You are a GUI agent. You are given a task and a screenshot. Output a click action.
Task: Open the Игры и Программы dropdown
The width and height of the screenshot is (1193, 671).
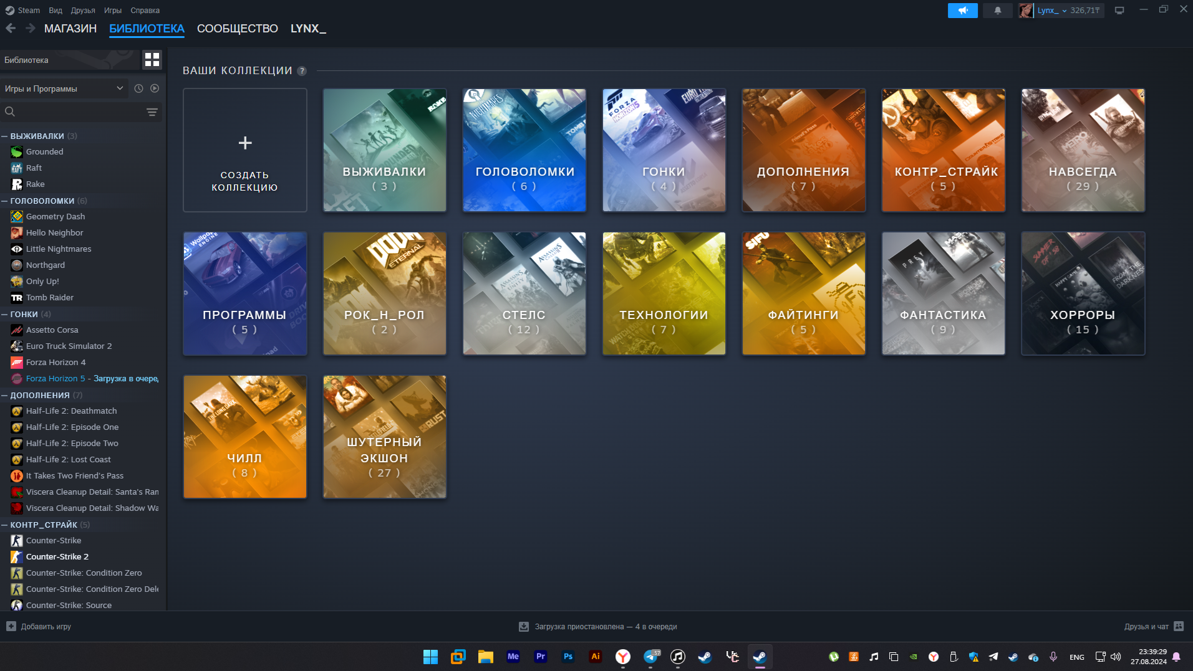64,88
